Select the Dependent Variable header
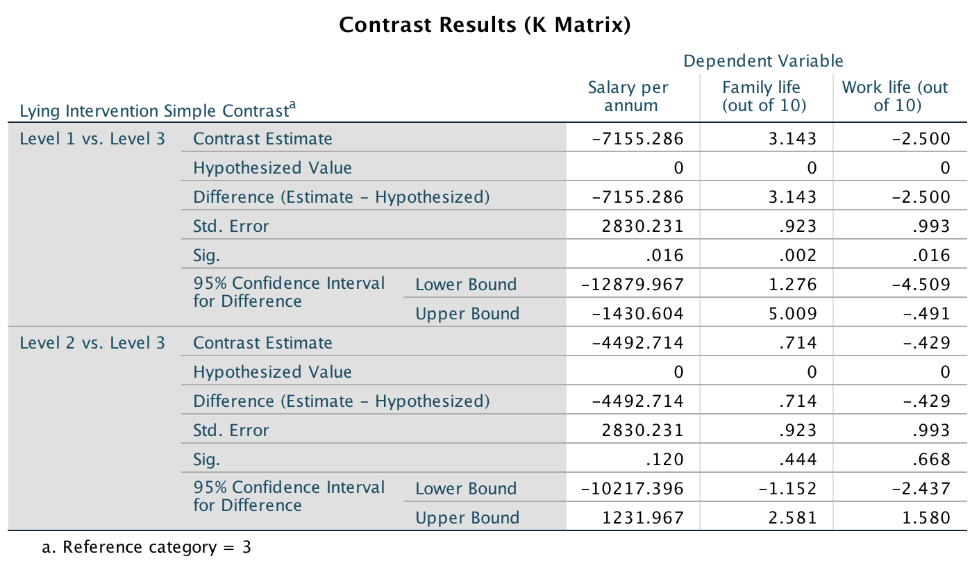This screenshot has width=979, height=561. [763, 61]
